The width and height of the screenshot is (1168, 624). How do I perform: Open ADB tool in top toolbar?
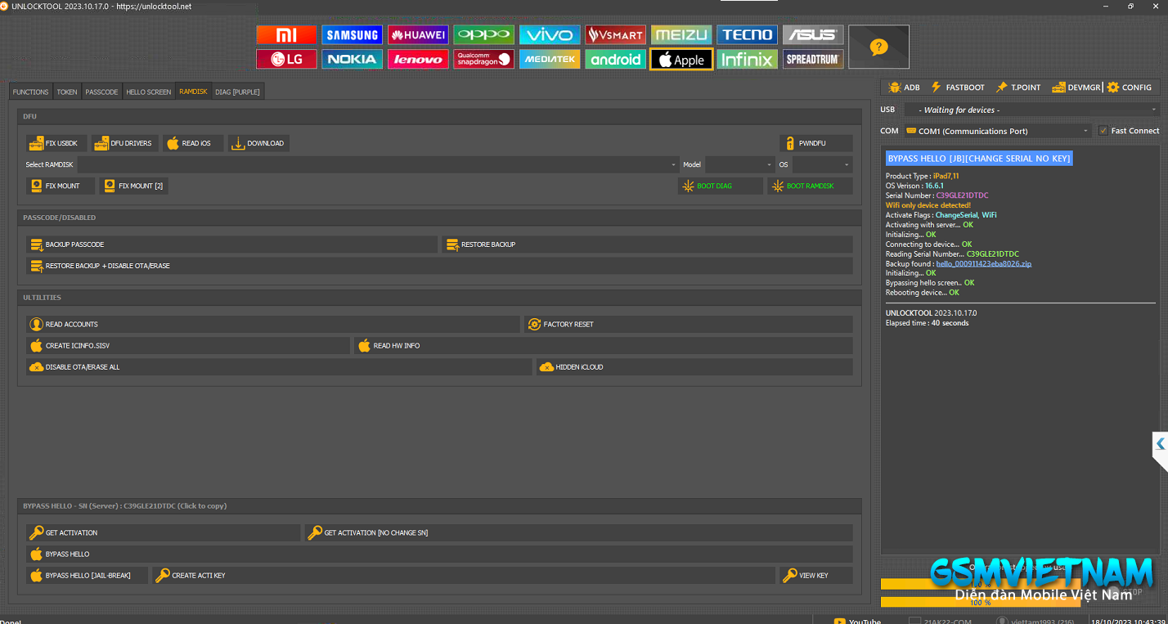click(904, 87)
